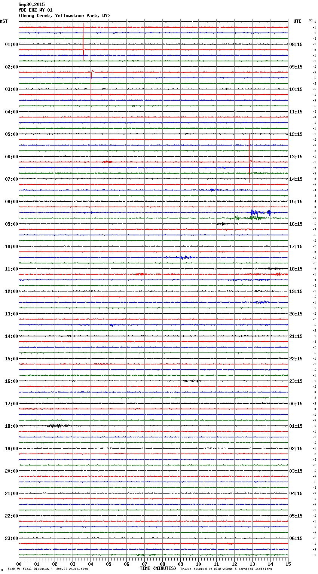
Task: Select the 11:00 MST time label
Action: point(12,269)
